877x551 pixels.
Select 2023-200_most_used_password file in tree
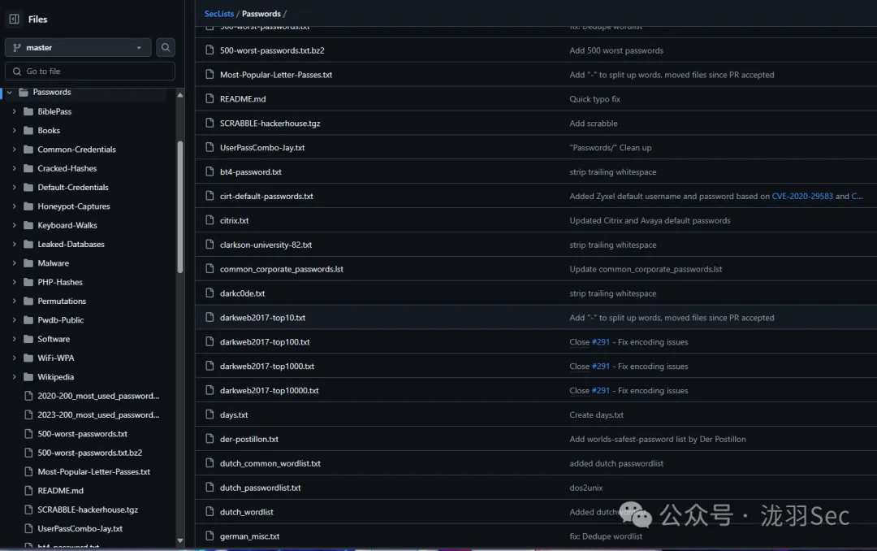(x=98, y=415)
